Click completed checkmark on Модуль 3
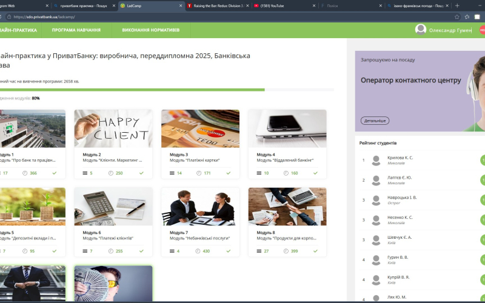Image resolution: width=485 pixels, height=303 pixels. pos(229,173)
